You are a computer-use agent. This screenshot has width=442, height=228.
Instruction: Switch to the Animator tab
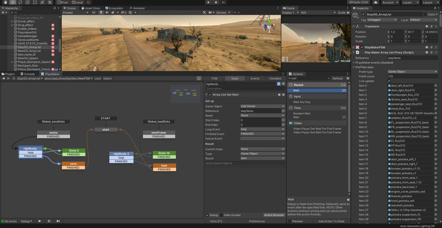point(137,8)
